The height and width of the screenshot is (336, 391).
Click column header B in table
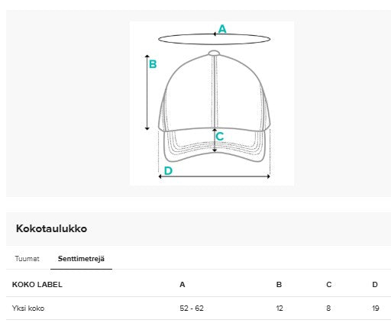(x=279, y=285)
